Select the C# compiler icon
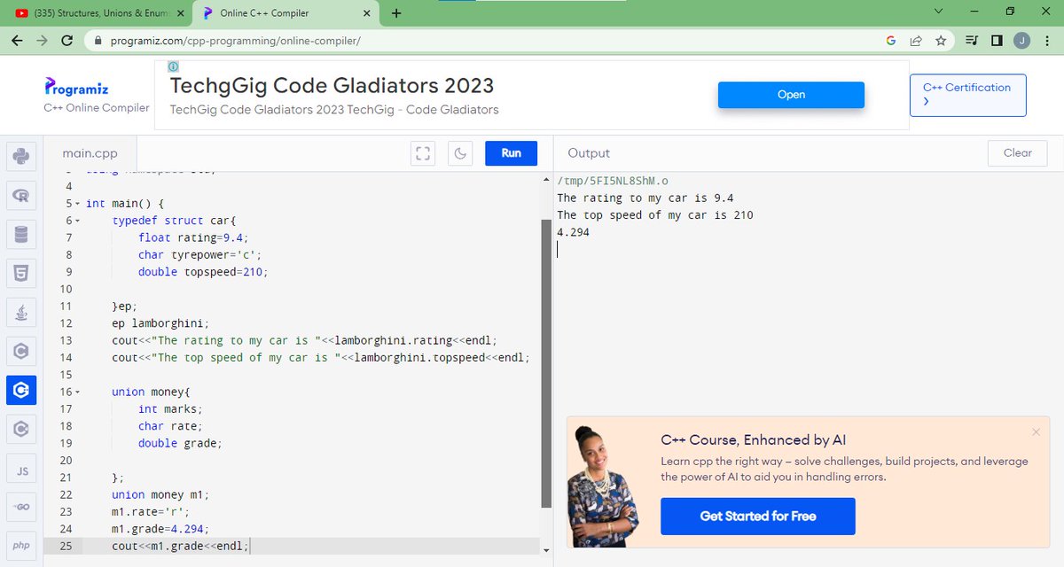1064x567 pixels. pos(21,429)
